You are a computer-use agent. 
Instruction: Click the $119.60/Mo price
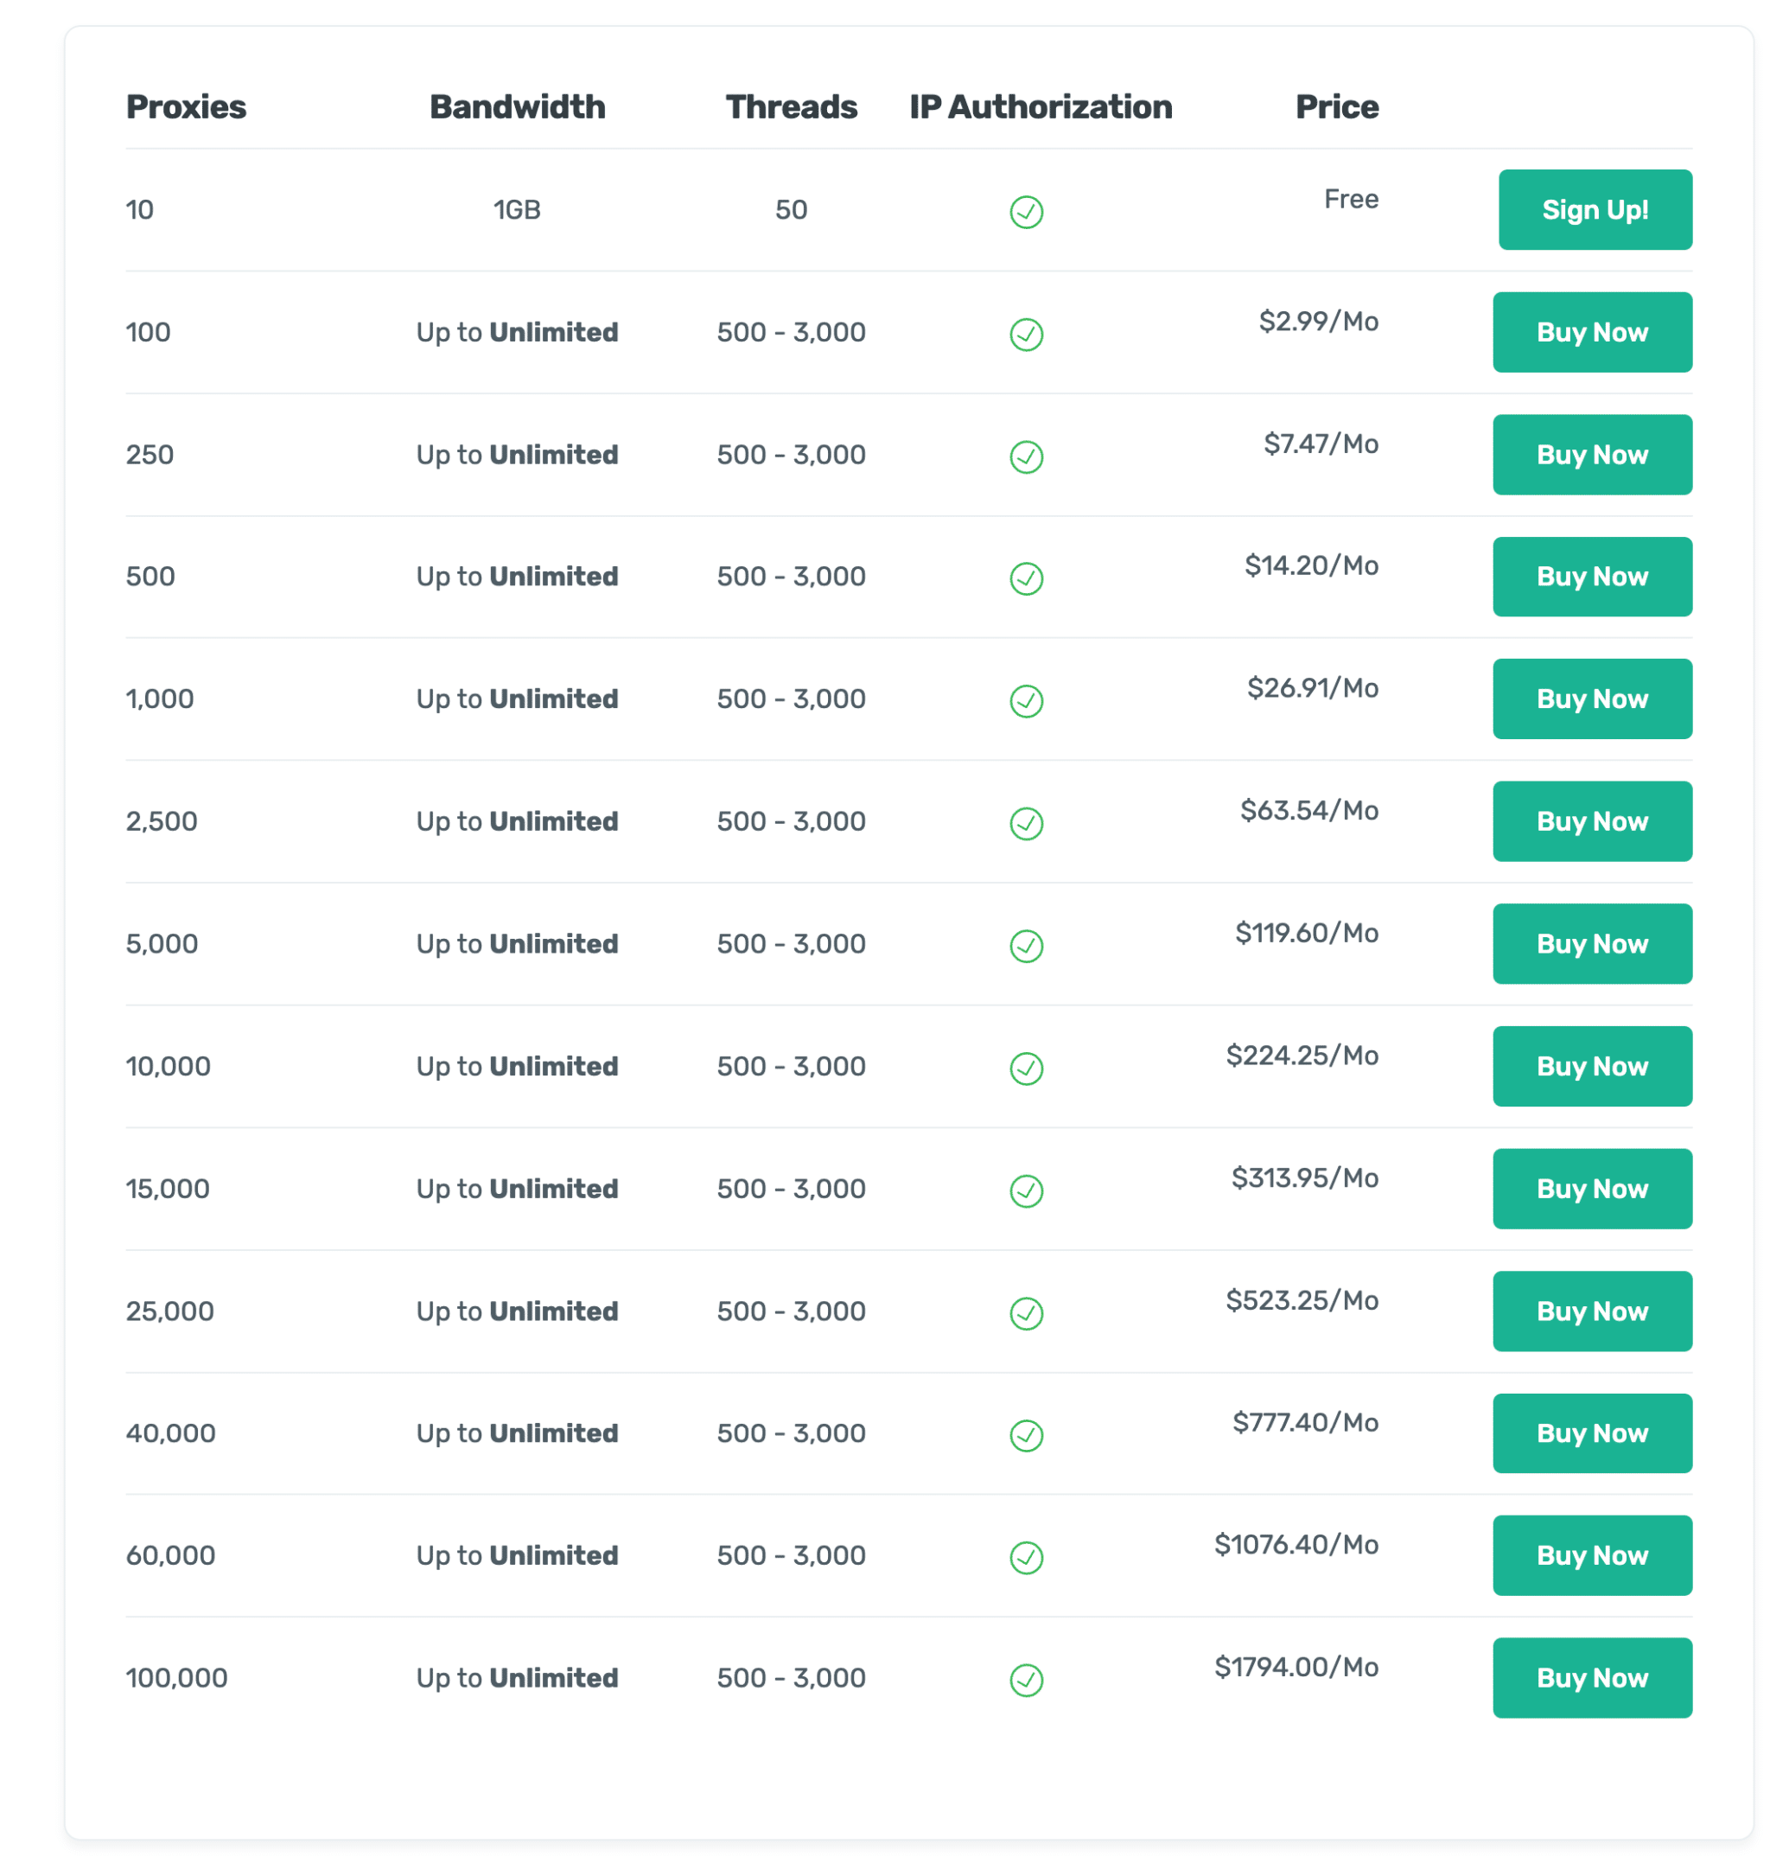(x=1307, y=934)
